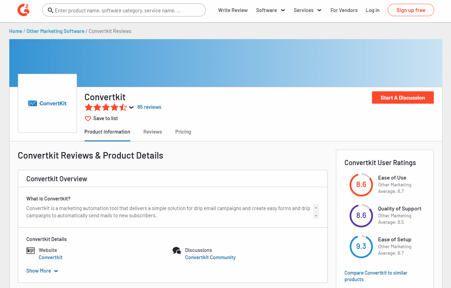This screenshot has width=451, height=288.
Task: Open the 85 reviews link
Action: click(149, 107)
